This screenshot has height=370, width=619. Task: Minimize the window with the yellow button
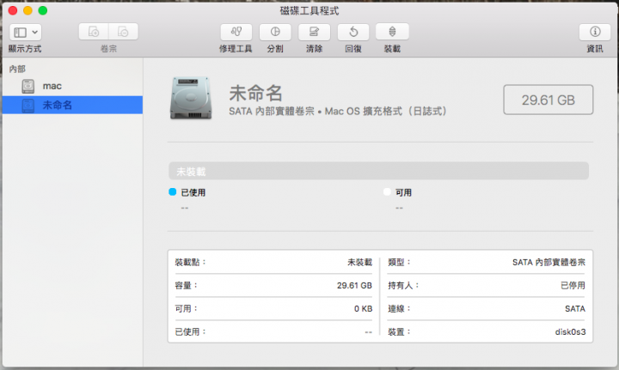coord(28,10)
